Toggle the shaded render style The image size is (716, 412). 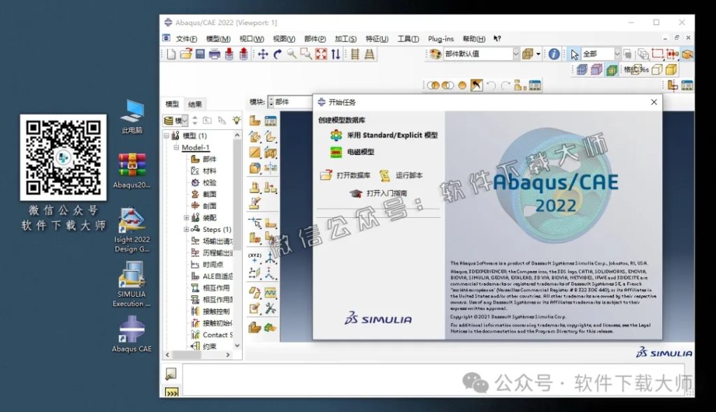(x=610, y=70)
